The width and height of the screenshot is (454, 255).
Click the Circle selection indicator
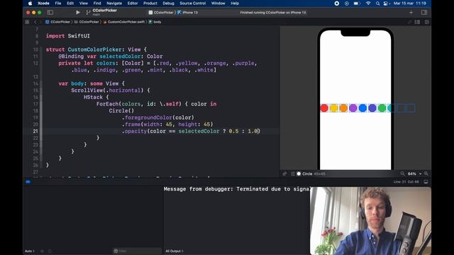[311, 174]
